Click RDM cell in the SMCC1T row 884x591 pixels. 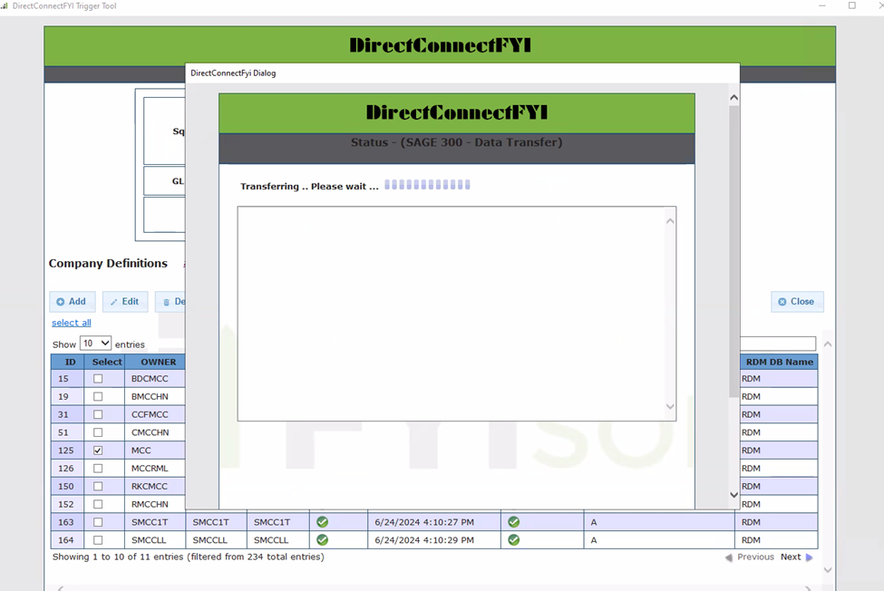(776, 522)
